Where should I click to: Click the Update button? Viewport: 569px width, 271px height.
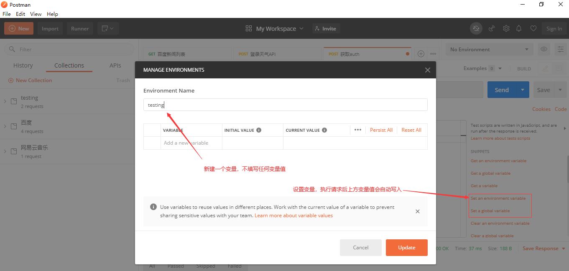pos(406,248)
